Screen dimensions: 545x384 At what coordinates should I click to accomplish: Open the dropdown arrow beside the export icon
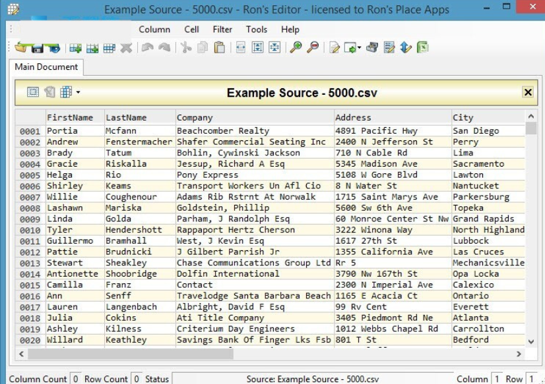[360, 47]
